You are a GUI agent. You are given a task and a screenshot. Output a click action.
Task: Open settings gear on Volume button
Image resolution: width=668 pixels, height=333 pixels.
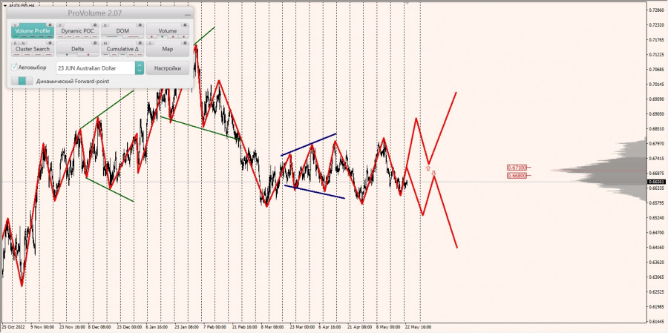[x=186, y=25]
